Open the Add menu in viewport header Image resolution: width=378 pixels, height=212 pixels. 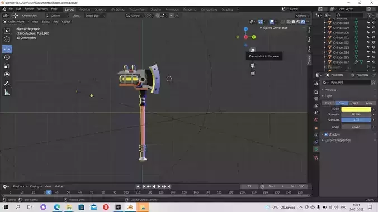(56, 22)
